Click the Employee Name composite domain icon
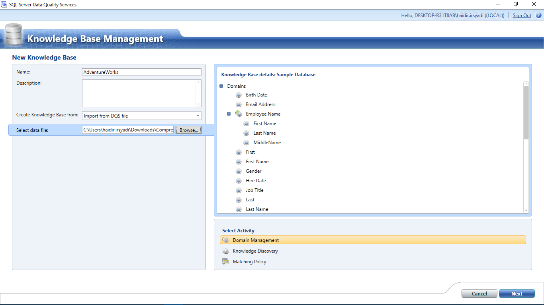This screenshot has height=305, width=544. click(238, 114)
